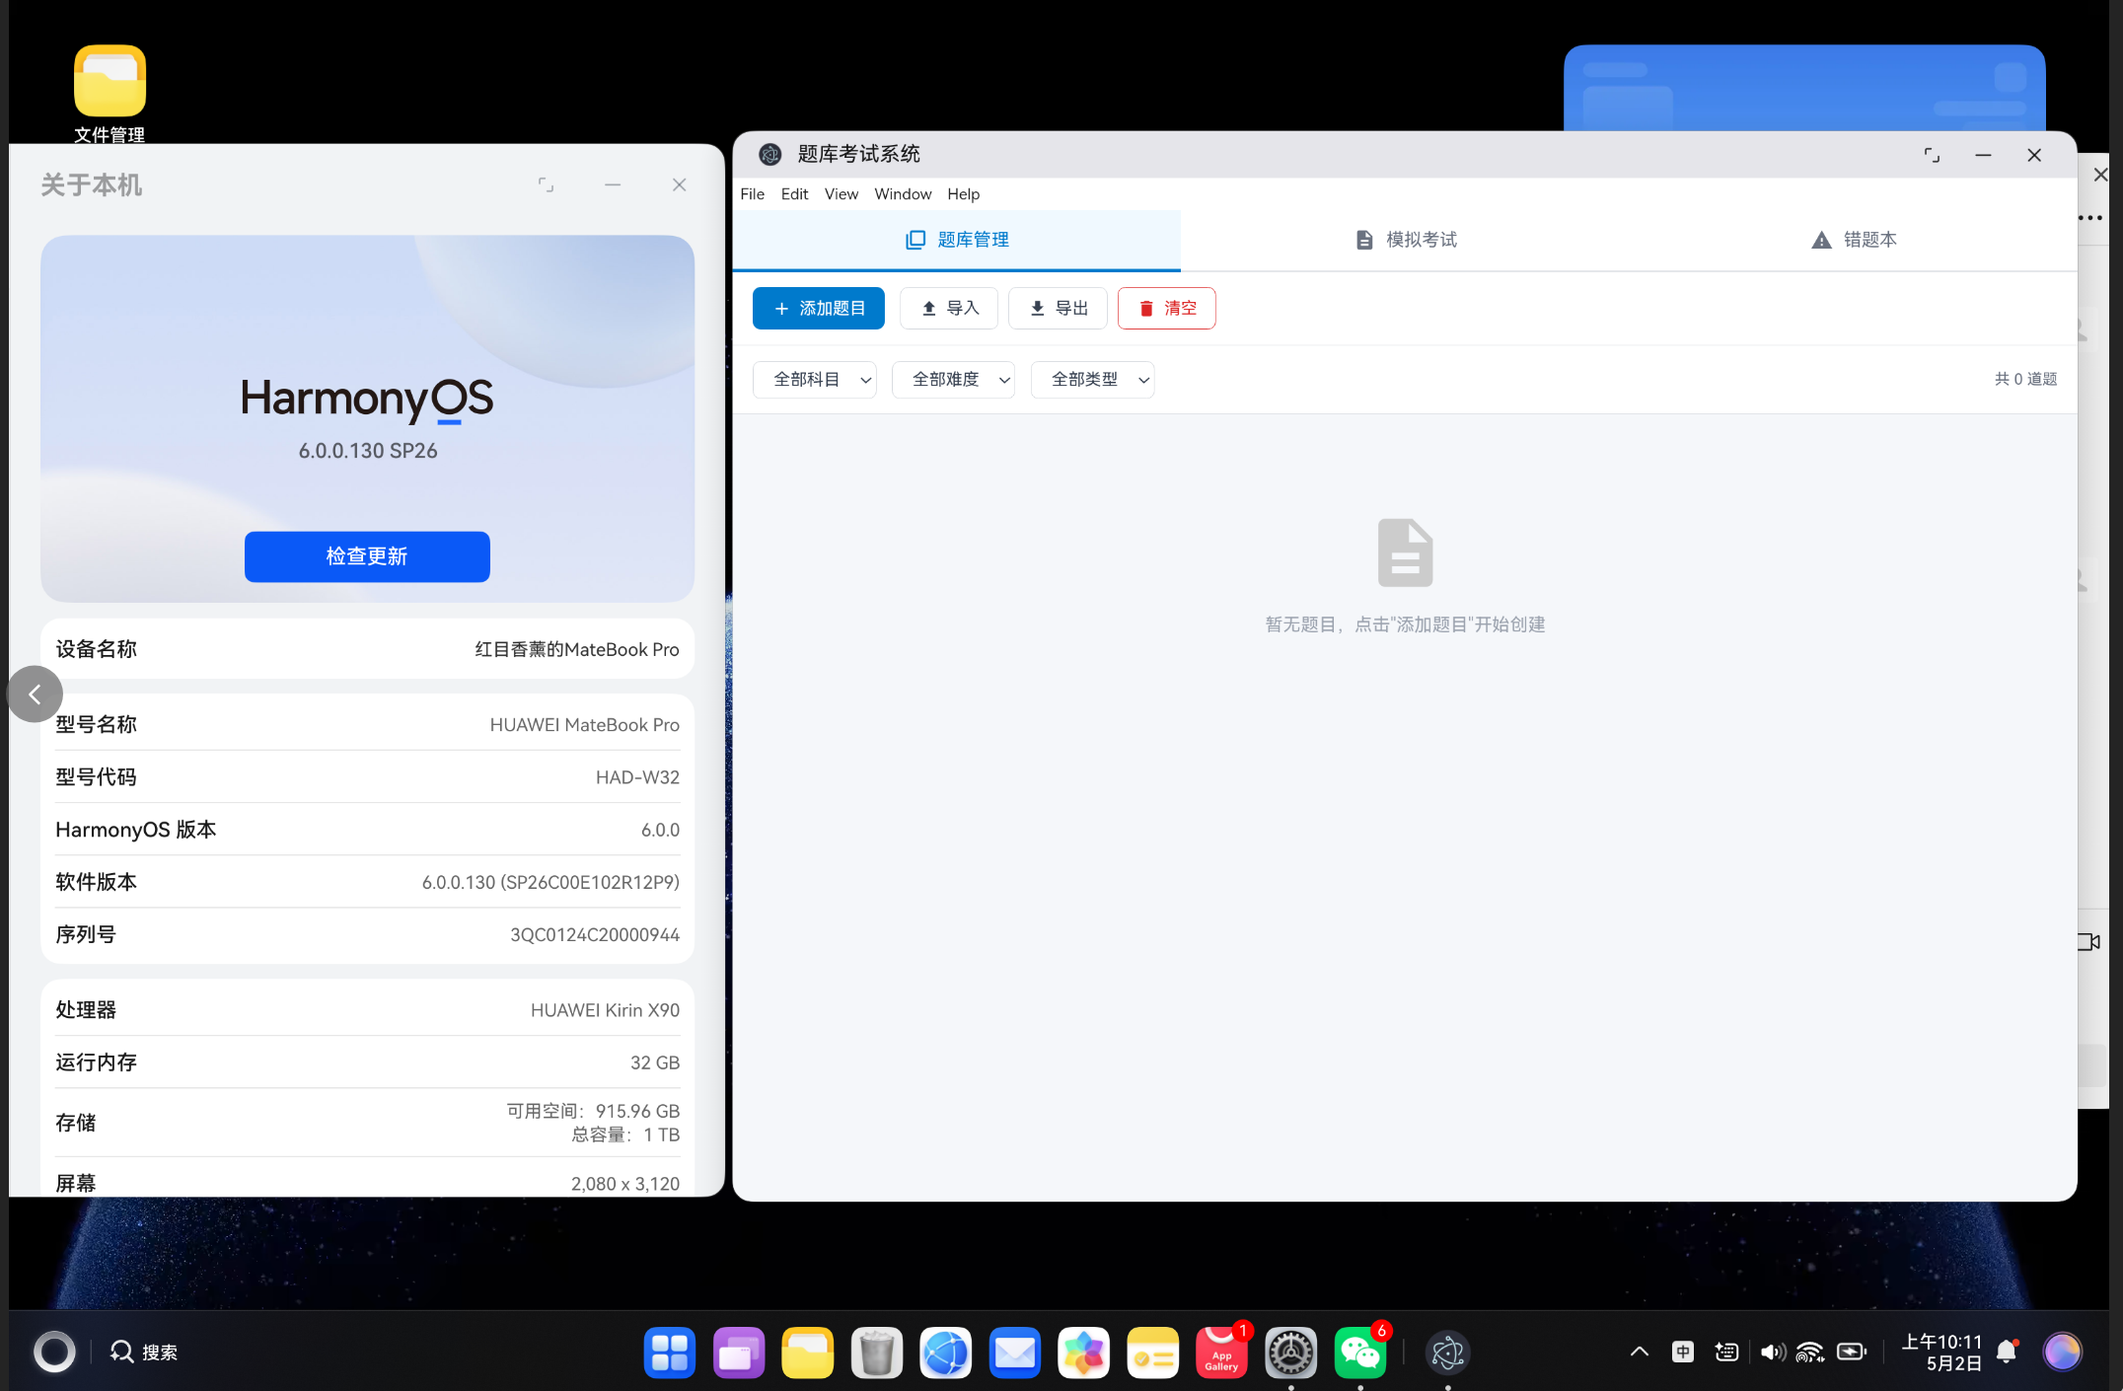Click the clock showing 上午10:11
2123x1391 pixels.
point(1941,1353)
